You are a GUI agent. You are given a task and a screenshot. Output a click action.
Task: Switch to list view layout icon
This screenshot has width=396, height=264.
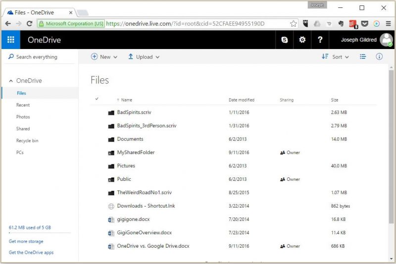pyautogui.click(x=363, y=56)
